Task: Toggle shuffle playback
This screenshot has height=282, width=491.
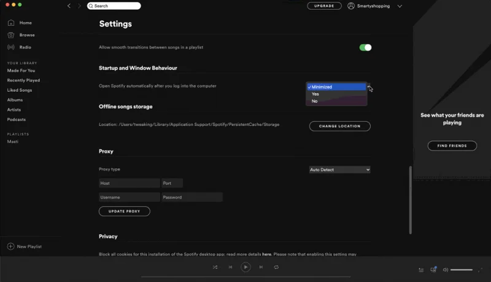Action: point(215,267)
